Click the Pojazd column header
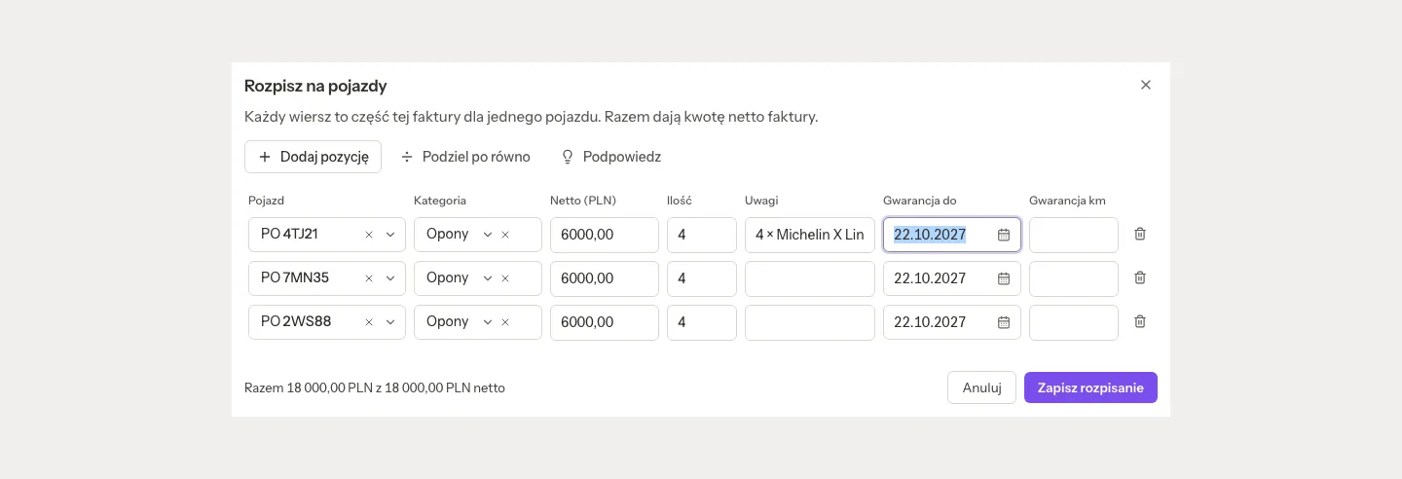 pos(266,201)
